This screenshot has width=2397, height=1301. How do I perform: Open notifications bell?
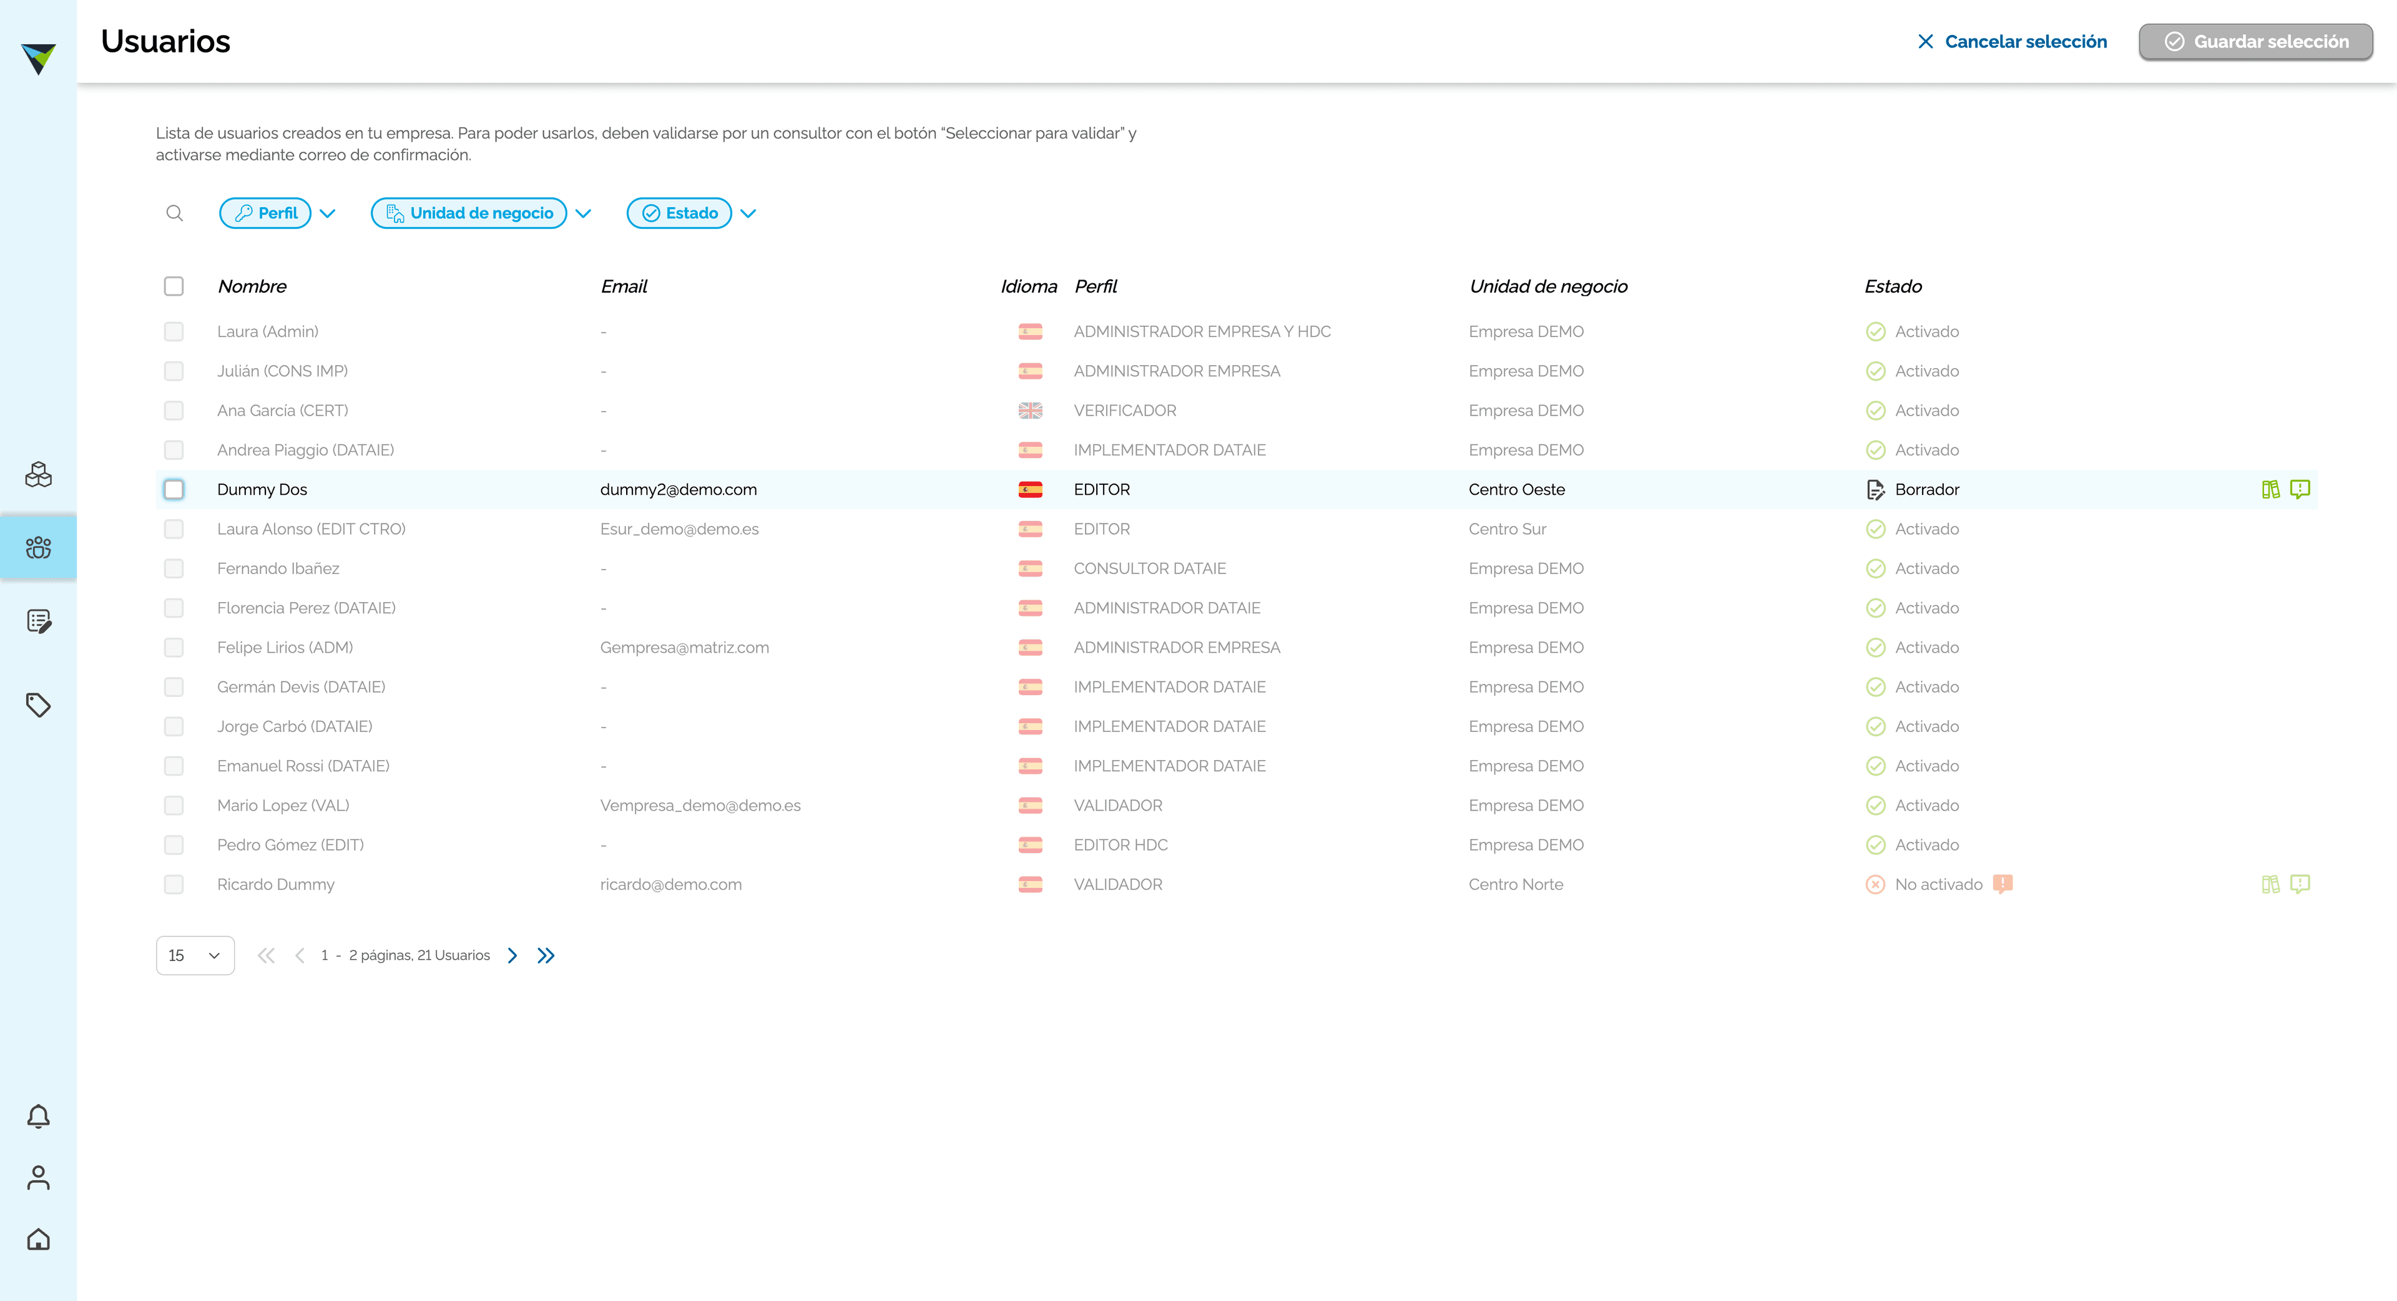(x=38, y=1116)
